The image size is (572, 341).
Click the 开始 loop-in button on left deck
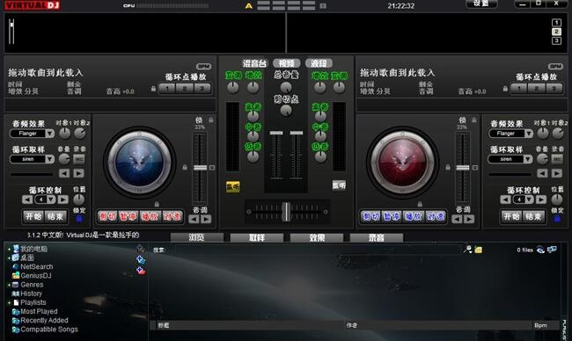click(x=33, y=217)
